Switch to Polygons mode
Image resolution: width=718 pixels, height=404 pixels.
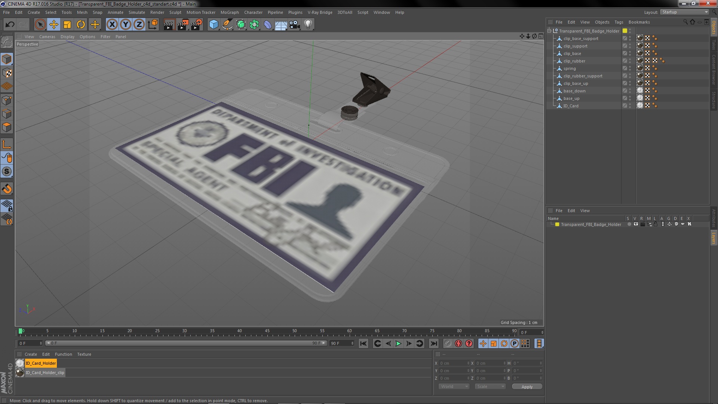tap(7, 127)
